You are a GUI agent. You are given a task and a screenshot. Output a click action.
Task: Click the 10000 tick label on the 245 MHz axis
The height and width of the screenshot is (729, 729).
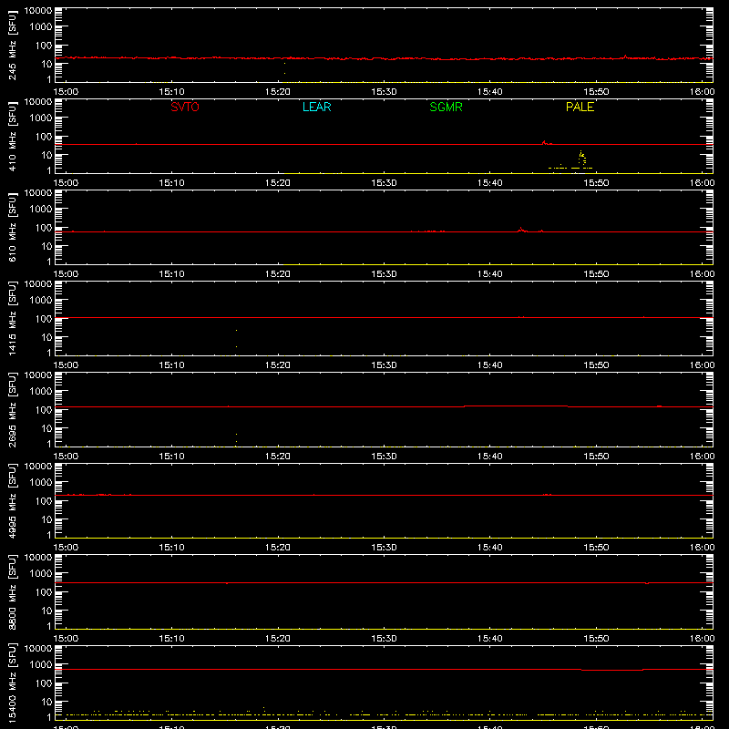tap(38, 10)
